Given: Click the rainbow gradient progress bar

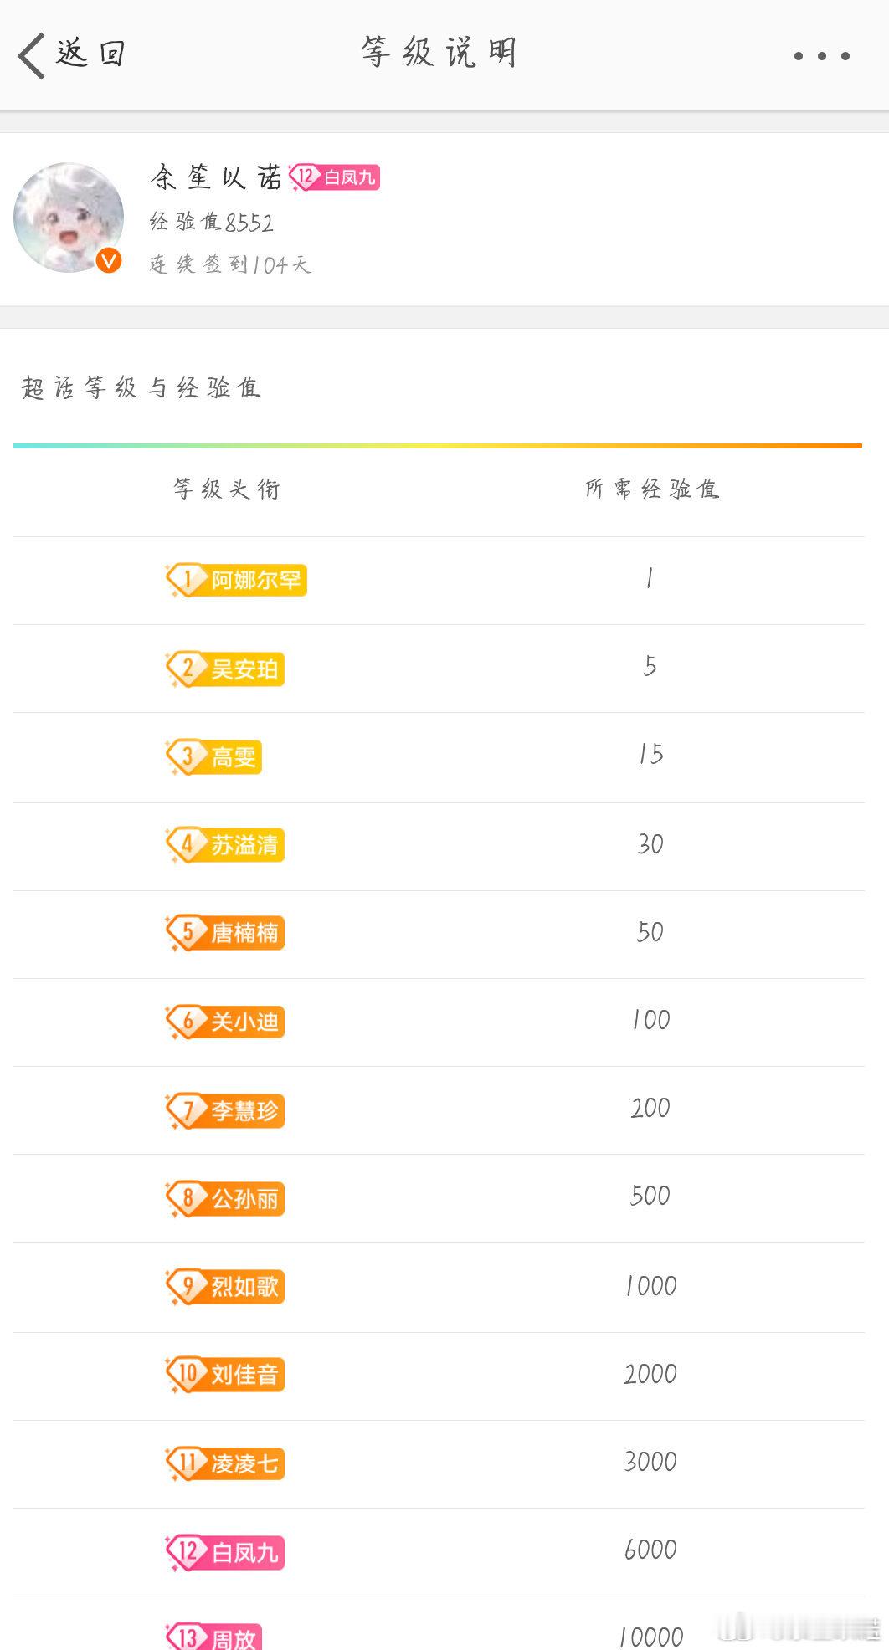Looking at the screenshot, I should (x=438, y=446).
